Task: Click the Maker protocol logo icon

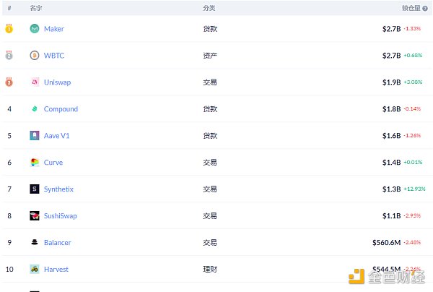Action: coord(35,29)
